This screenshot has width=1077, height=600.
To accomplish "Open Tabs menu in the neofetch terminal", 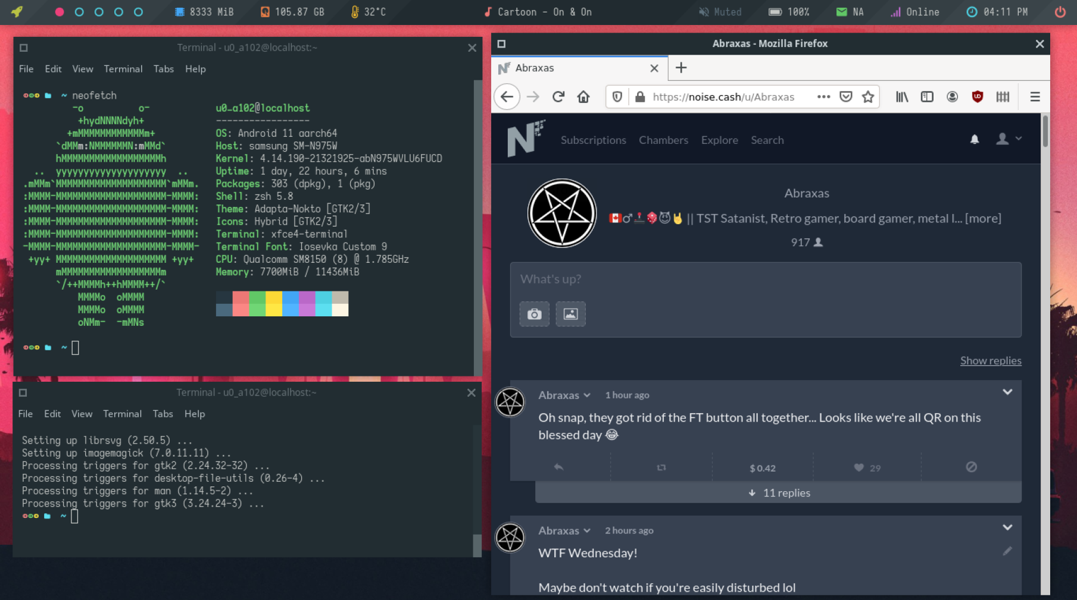I will coord(164,69).
